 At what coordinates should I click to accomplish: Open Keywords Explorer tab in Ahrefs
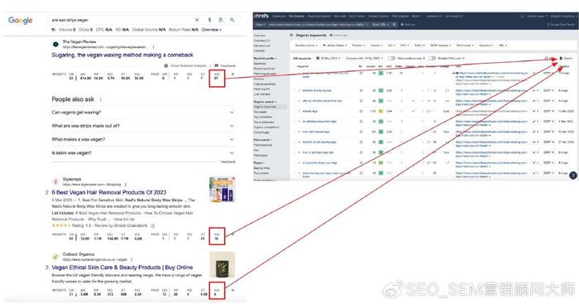319,17
